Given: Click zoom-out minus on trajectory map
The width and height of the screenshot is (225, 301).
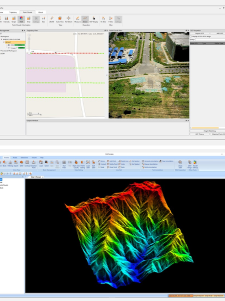Looking at the screenshot, I should click(x=29, y=53).
